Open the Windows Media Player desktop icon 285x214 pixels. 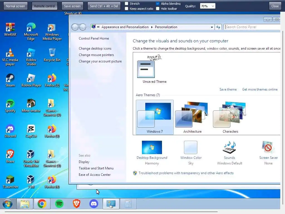52,32
